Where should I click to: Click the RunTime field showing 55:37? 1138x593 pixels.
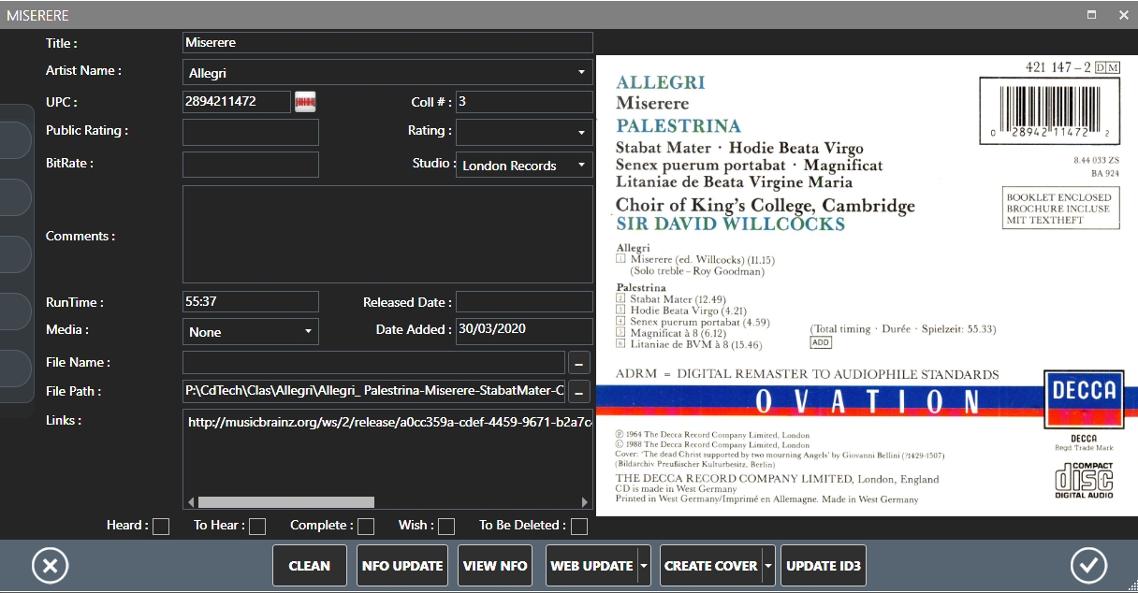tap(251, 302)
